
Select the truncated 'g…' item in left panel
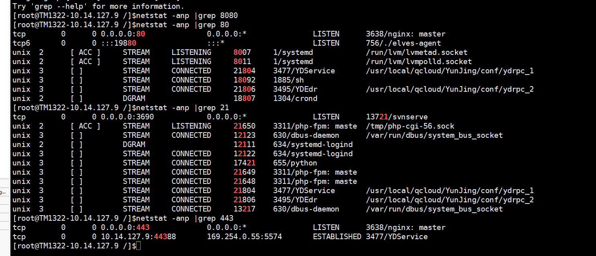[3, 192]
